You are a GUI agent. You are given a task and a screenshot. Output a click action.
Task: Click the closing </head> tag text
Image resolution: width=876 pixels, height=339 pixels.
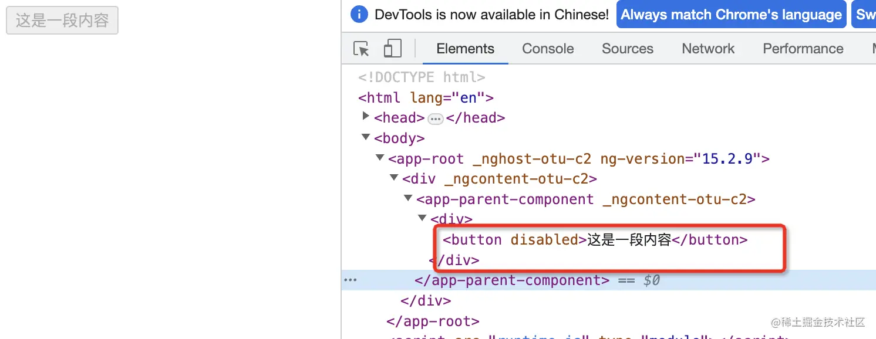tap(476, 117)
